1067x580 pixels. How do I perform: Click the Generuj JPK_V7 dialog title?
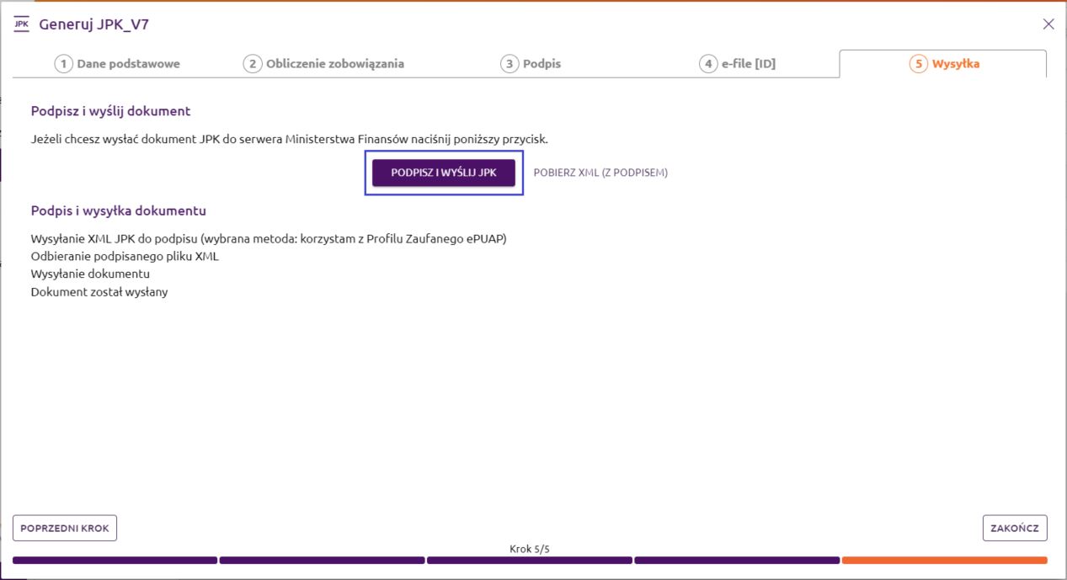tap(94, 24)
